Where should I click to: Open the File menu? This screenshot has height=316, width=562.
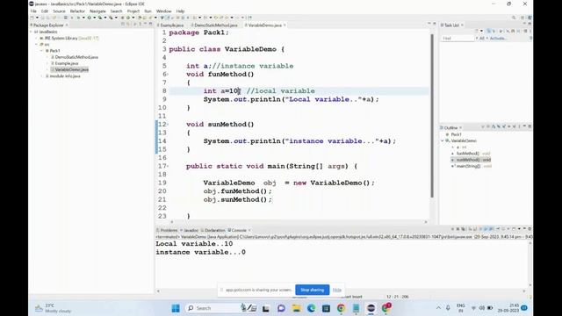coord(33,11)
